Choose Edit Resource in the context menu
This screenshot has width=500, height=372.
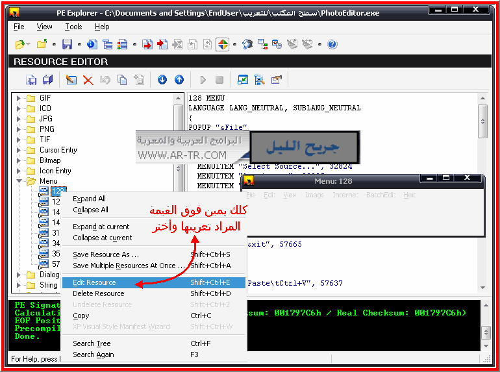point(154,282)
